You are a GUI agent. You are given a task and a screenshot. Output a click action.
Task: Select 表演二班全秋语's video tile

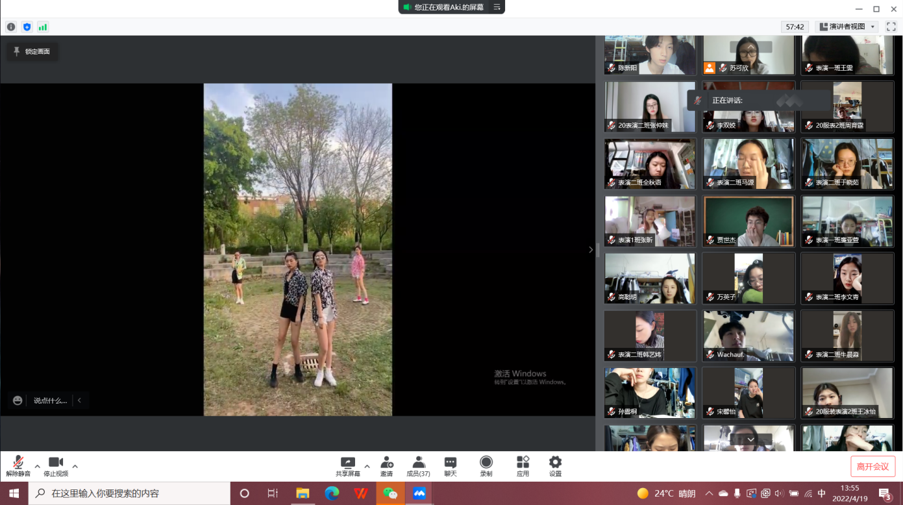pos(650,164)
